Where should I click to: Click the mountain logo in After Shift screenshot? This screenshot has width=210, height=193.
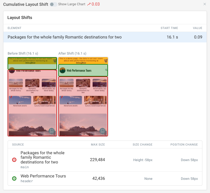(63, 70)
